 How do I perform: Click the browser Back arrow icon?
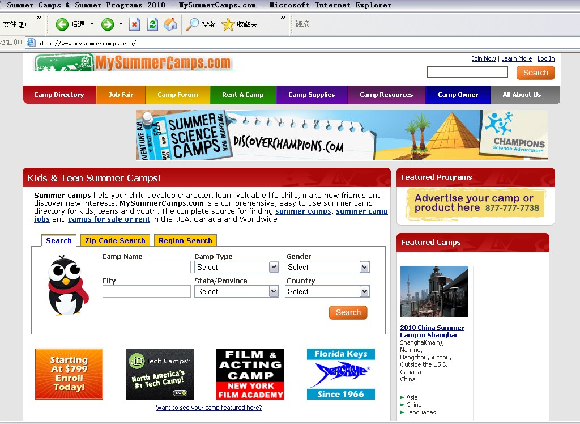click(x=62, y=24)
